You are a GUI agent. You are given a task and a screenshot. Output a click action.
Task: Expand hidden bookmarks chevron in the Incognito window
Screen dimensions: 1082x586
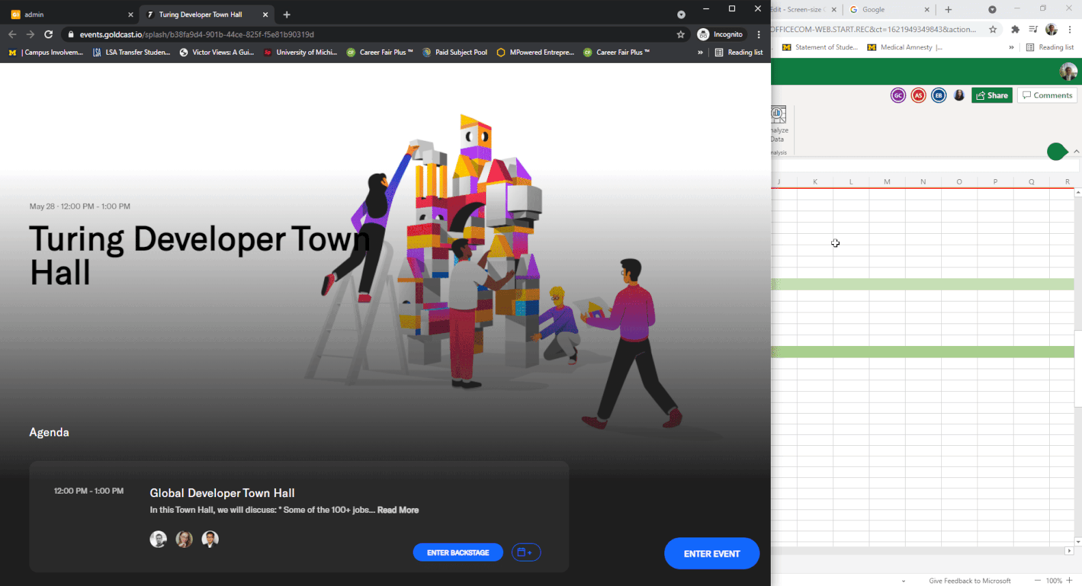[x=700, y=52]
